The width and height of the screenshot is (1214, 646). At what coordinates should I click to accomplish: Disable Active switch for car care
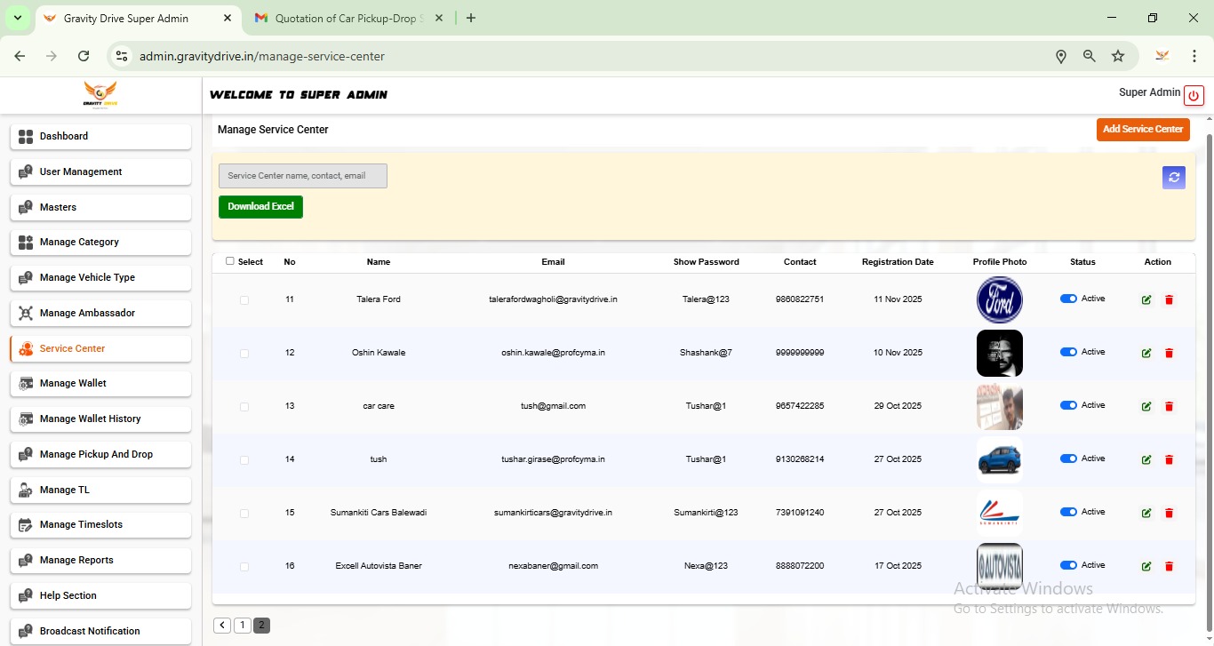1068,406
